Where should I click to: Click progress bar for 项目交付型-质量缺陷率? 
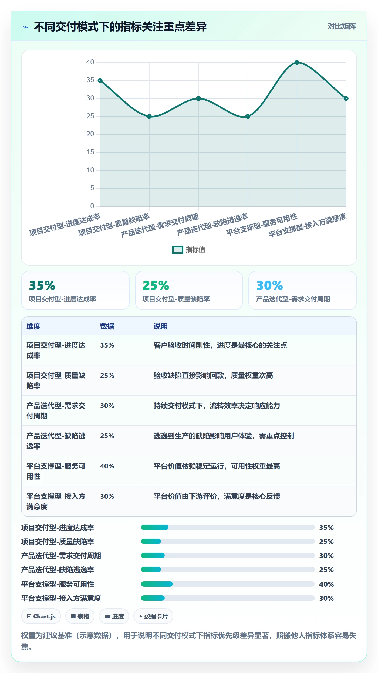tap(228, 541)
